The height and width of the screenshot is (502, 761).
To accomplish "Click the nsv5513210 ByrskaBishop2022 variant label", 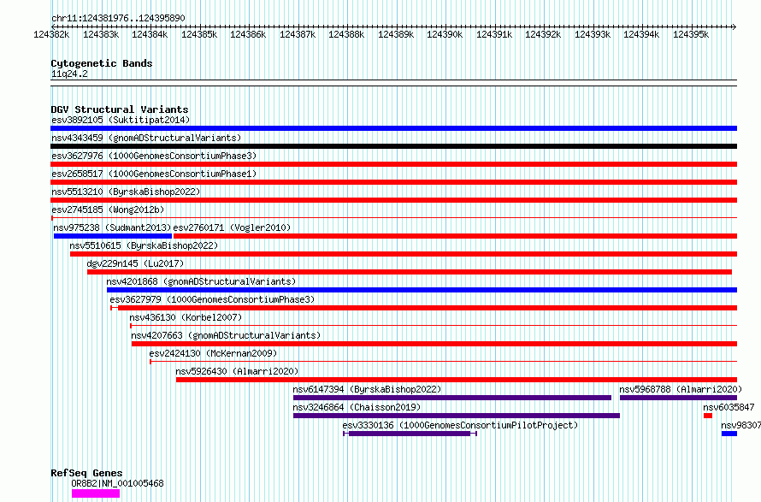I will [x=126, y=192].
